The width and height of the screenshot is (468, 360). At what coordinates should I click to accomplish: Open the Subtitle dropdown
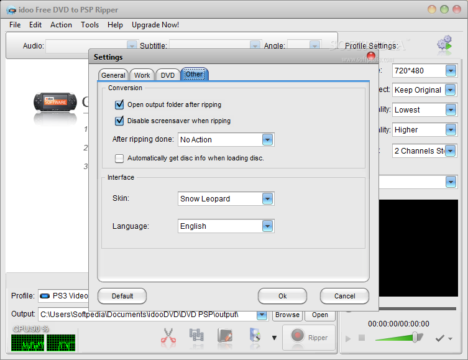click(255, 45)
